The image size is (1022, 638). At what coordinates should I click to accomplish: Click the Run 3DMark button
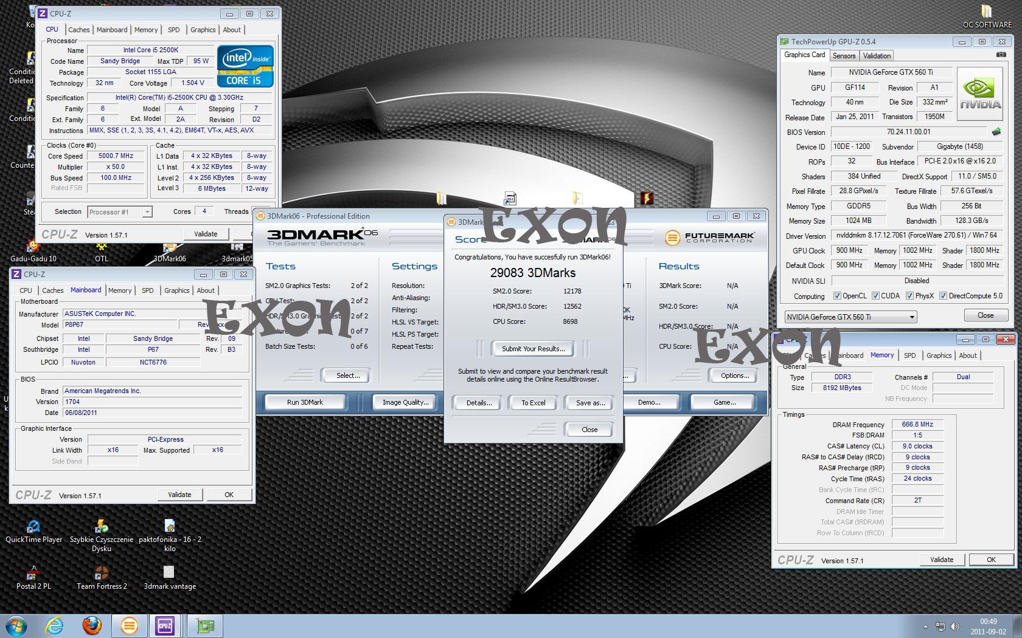point(305,402)
